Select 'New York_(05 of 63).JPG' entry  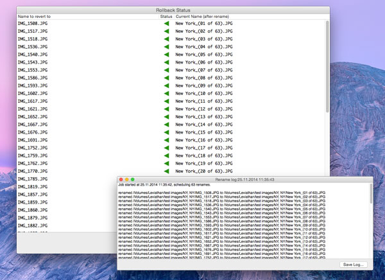pos(204,55)
